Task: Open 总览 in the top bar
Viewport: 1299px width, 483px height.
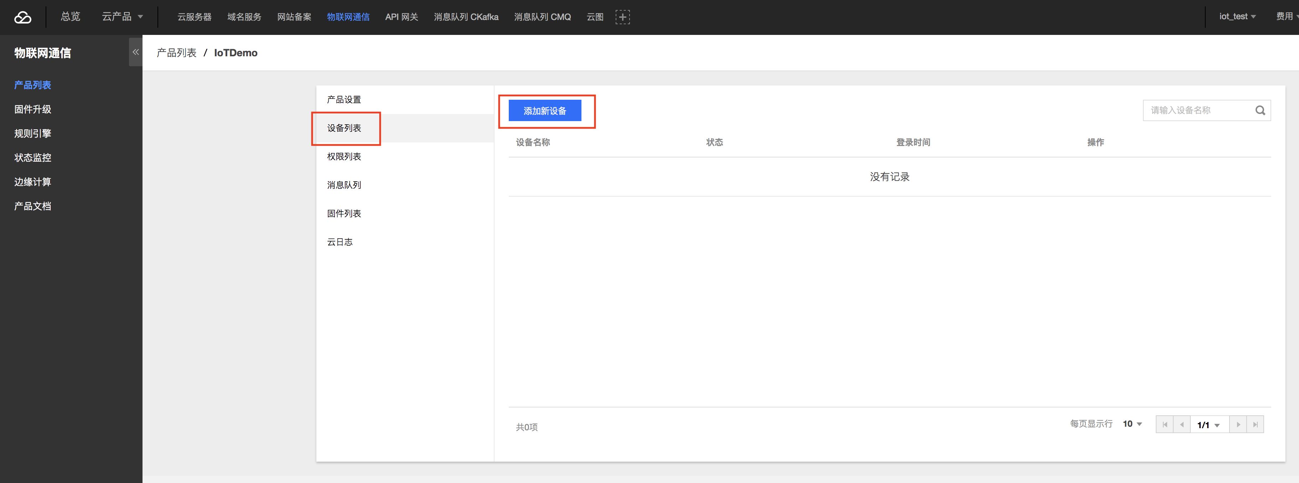Action: pos(71,17)
